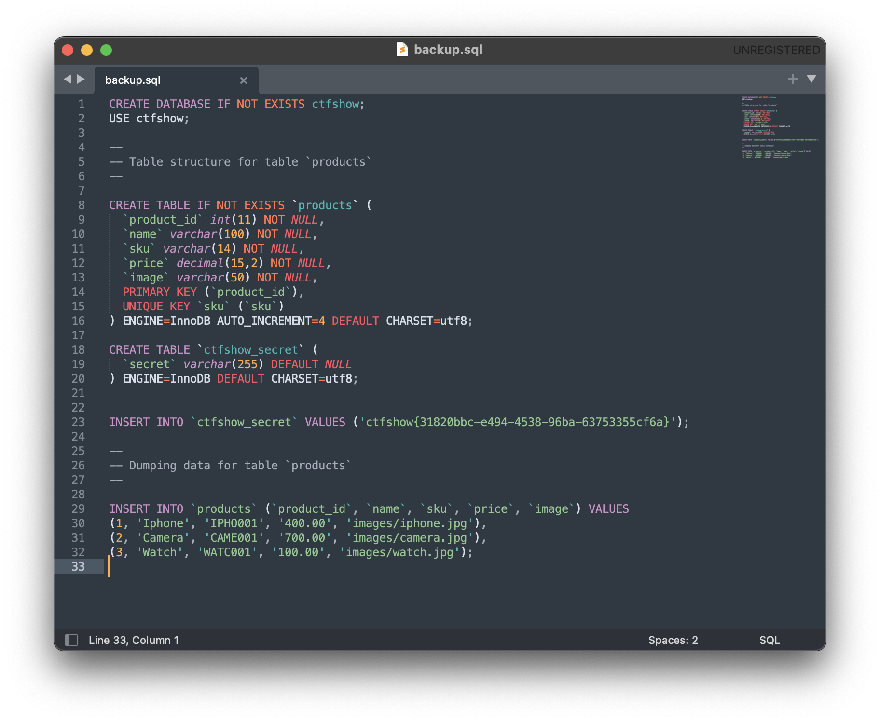
Task: Click the red close window button
Action: click(68, 50)
